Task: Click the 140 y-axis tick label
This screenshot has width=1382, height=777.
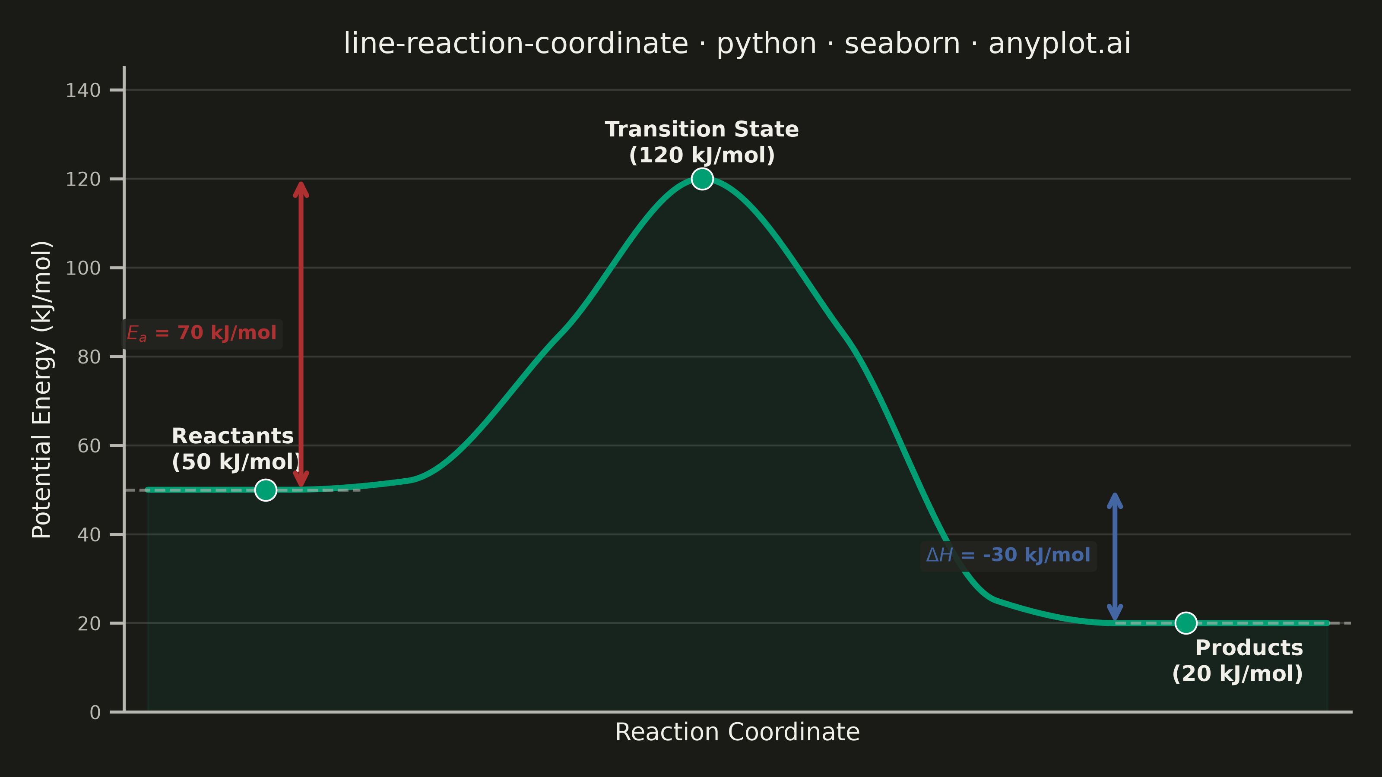Action: [x=83, y=91]
